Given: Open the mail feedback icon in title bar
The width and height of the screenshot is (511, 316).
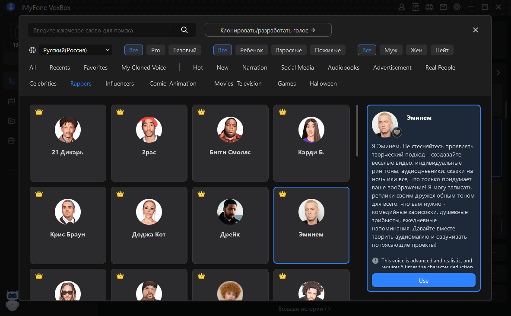Looking at the screenshot, I should pos(443,7).
